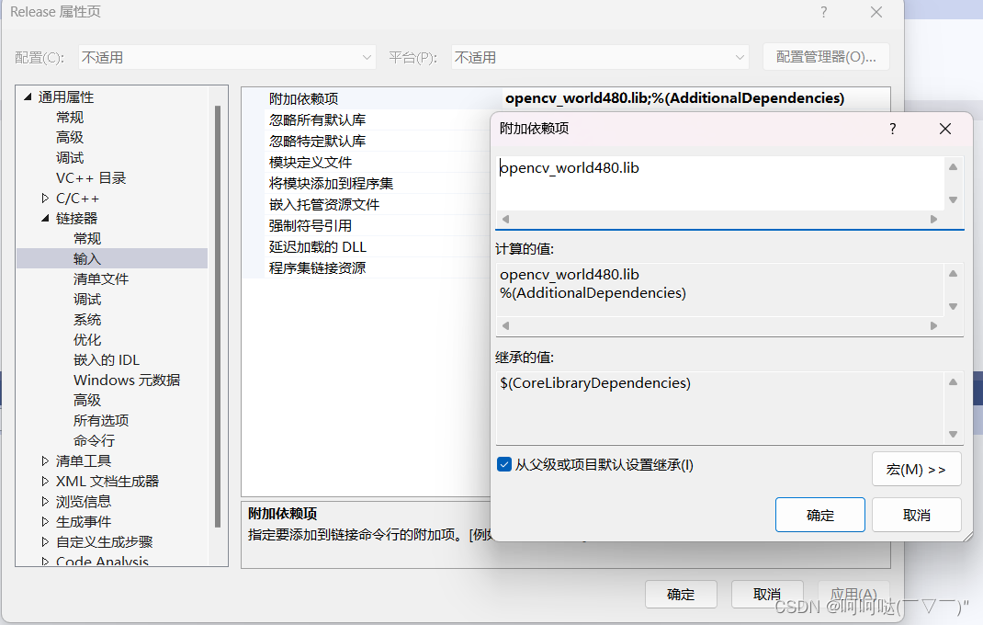The width and height of the screenshot is (983, 625).
Task: Click the help icon on the Release 属性页 title bar
Action: tap(823, 12)
